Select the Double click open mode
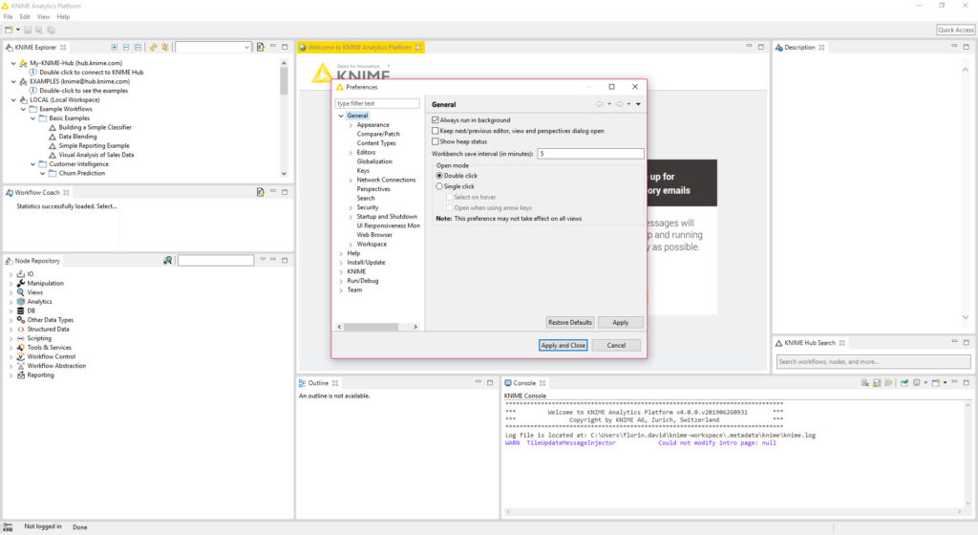978x535 pixels. point(439,176)
